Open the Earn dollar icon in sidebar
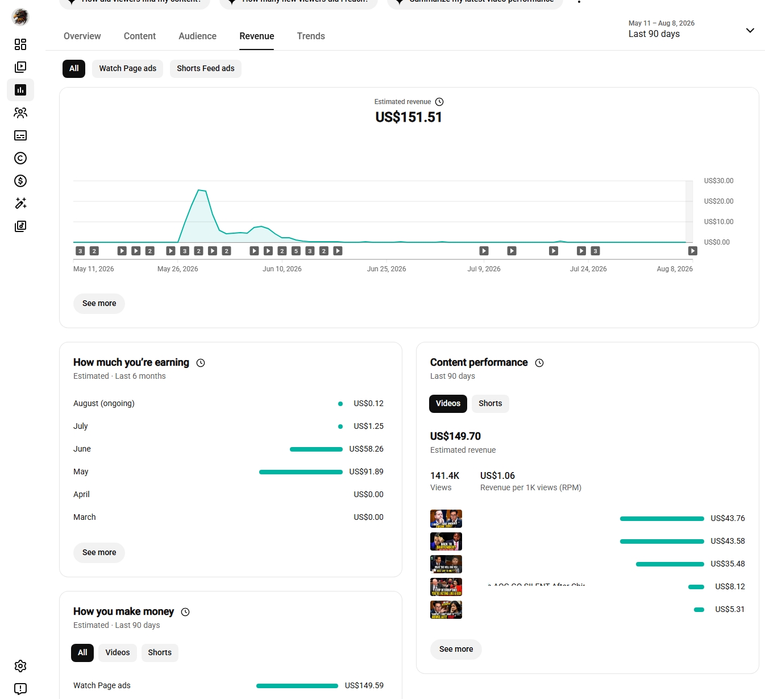The image size is (765, 699). [20, 181]
